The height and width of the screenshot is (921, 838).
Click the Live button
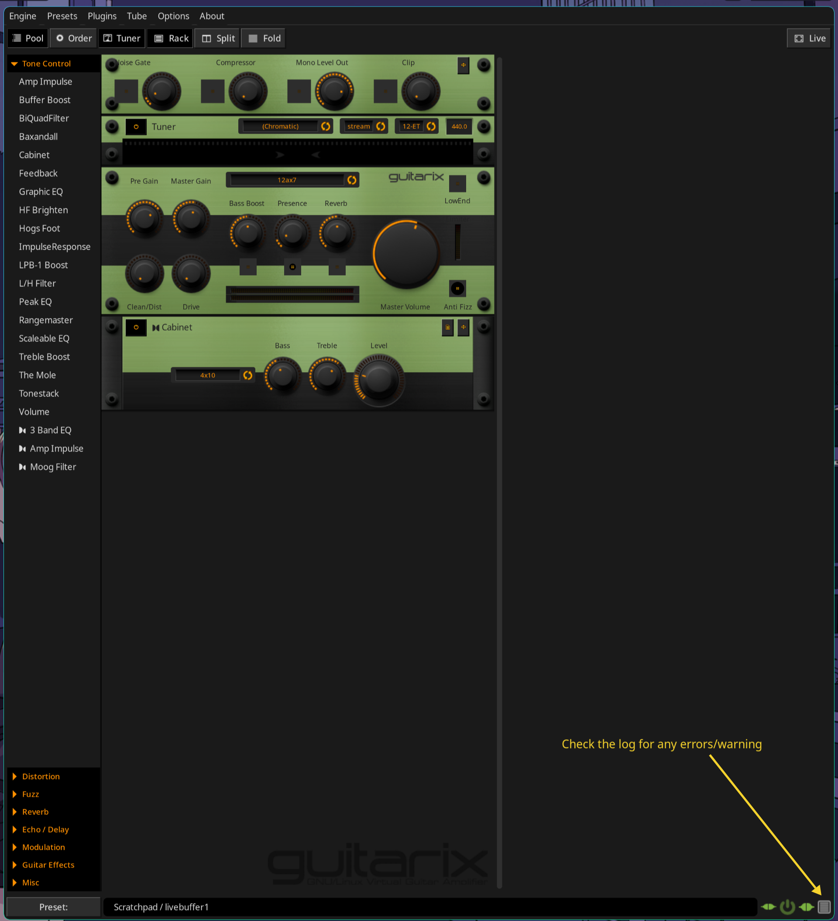tap(809, 38)
